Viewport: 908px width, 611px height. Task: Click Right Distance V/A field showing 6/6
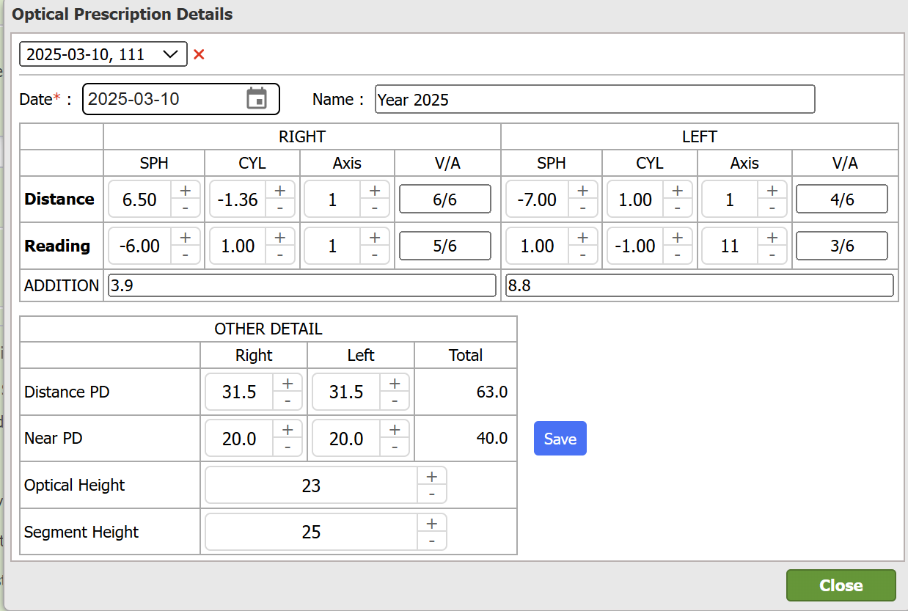pos(445,200)
